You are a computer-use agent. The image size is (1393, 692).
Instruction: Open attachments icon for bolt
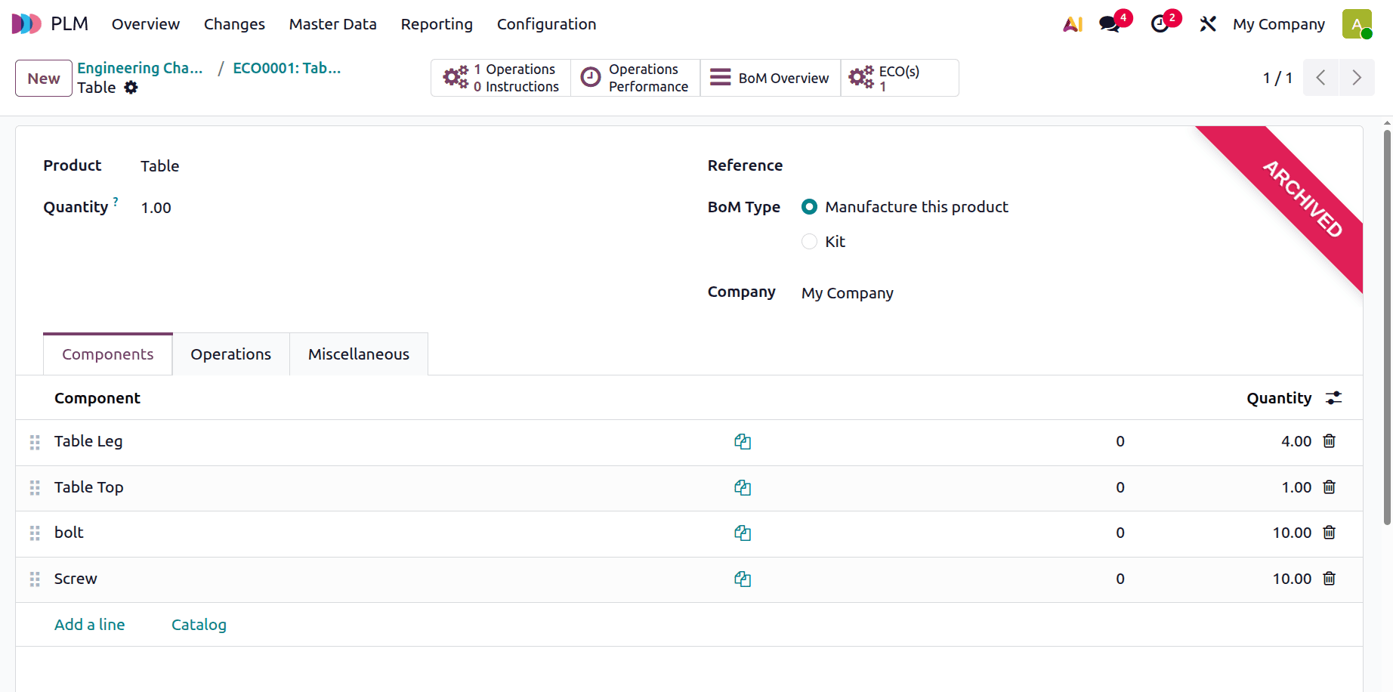tap(743, 533)
